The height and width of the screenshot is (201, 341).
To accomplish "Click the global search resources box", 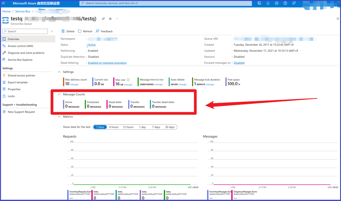I will point(165,3).
